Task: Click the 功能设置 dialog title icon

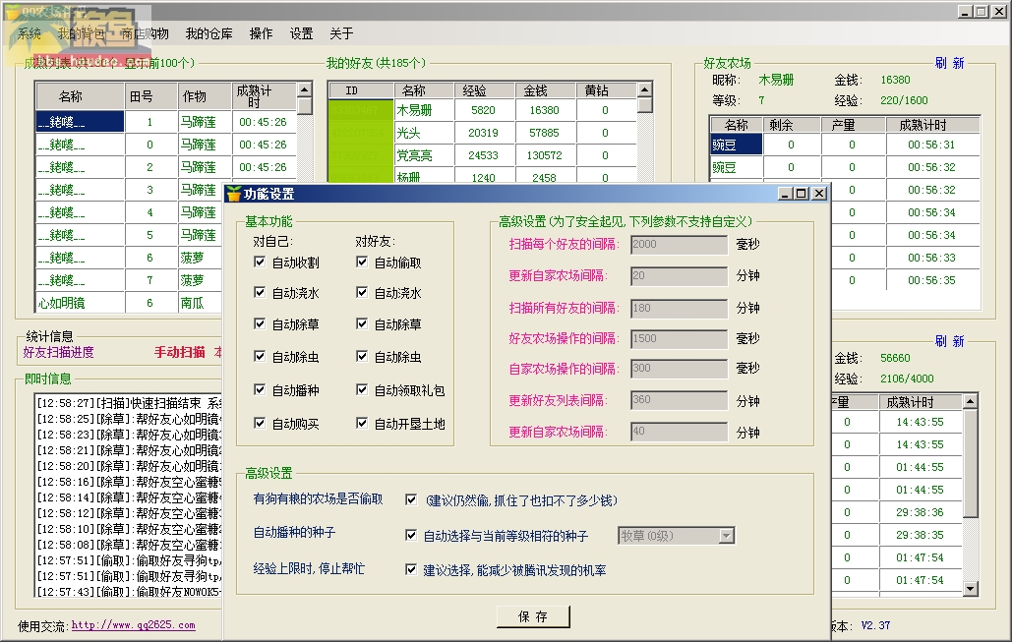Action: pyautogui.click(x=234, y=193)
